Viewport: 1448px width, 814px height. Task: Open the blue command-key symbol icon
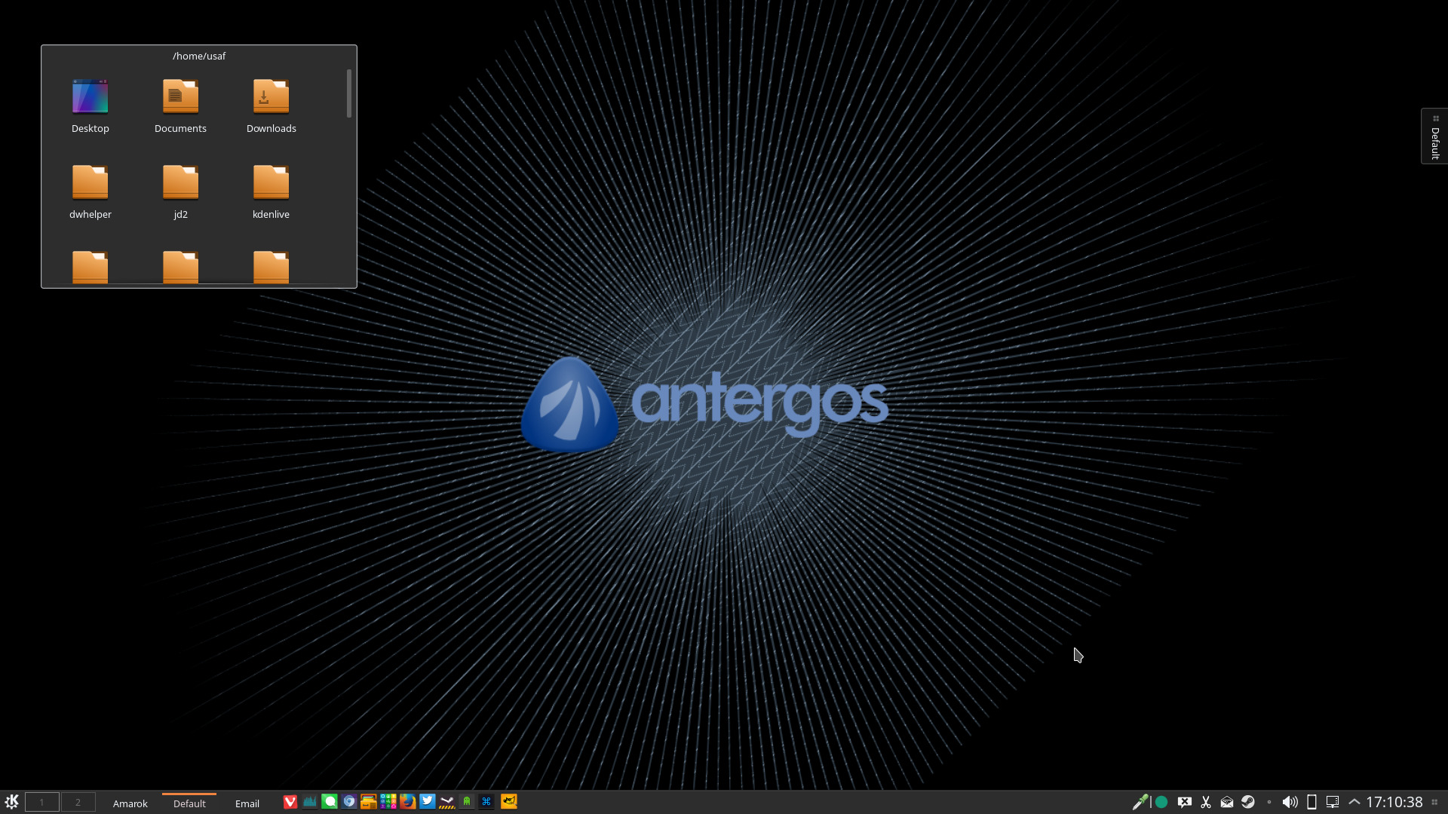point(486,802)
